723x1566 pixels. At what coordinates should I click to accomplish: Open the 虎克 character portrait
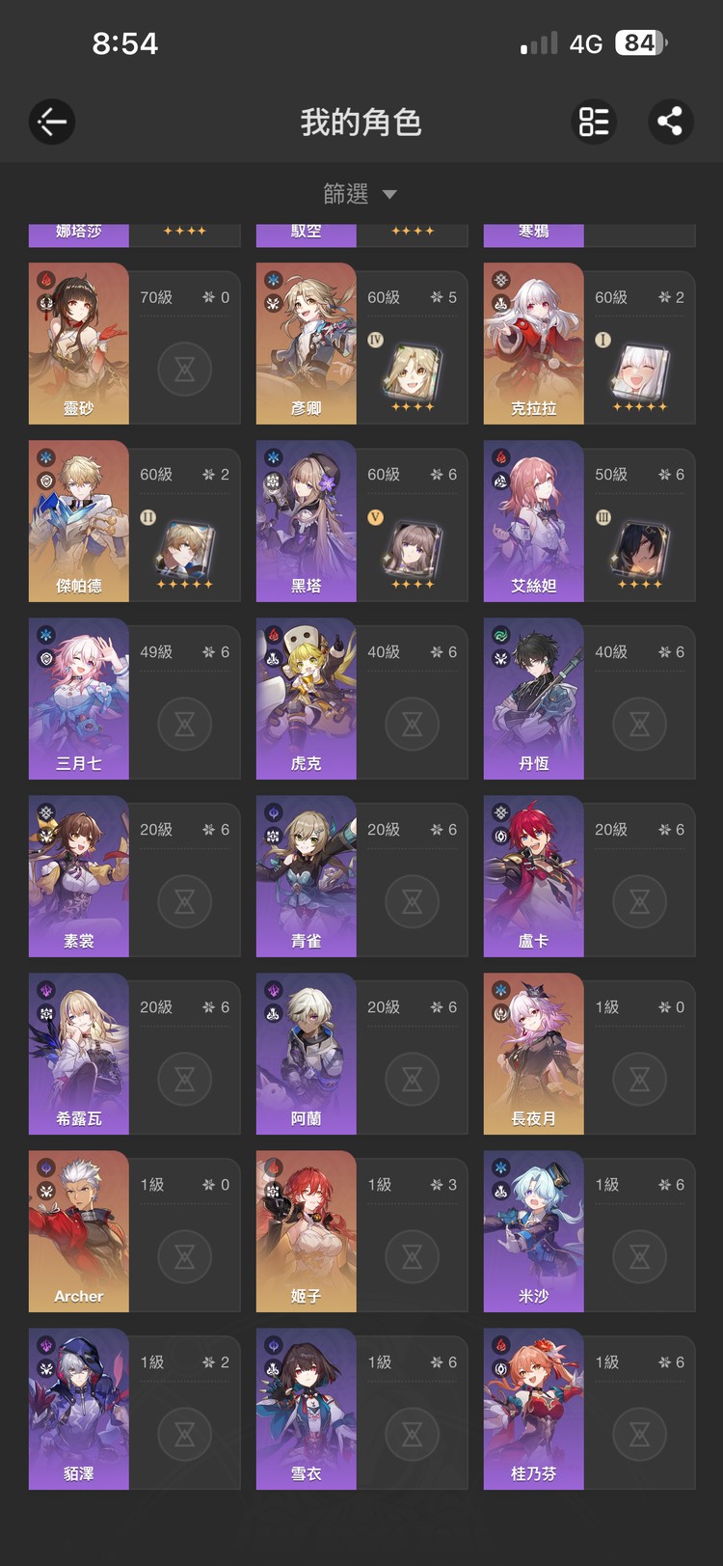(306, 699)
